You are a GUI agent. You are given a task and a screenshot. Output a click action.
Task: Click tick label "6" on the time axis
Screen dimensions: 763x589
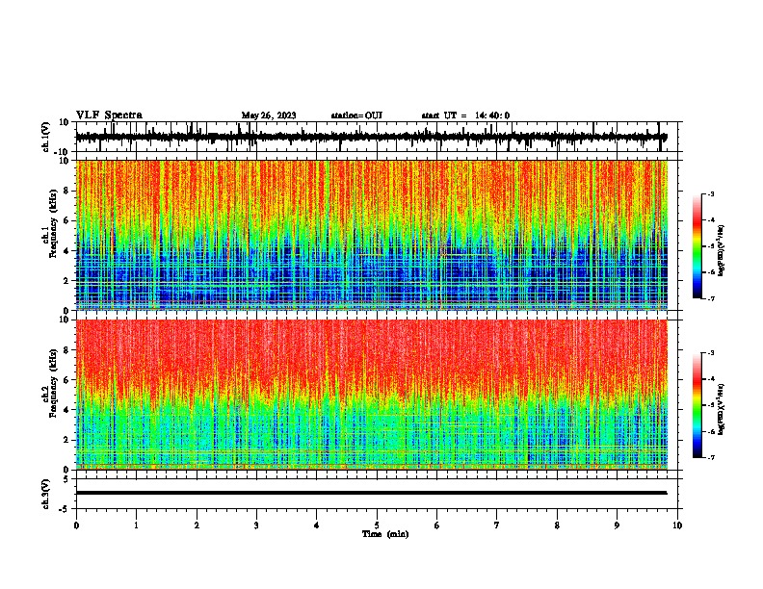pyautogui.click(x=437, y=525)
